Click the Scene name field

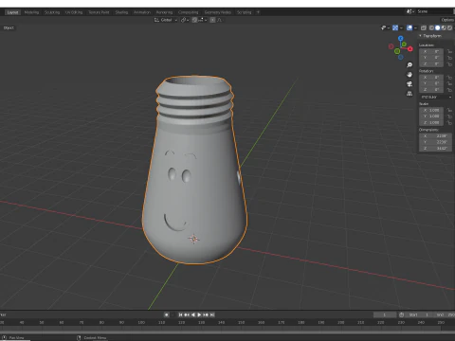[x=434, y=11]
